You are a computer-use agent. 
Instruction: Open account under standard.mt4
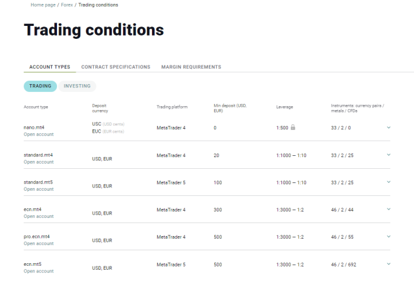[39, 162]
